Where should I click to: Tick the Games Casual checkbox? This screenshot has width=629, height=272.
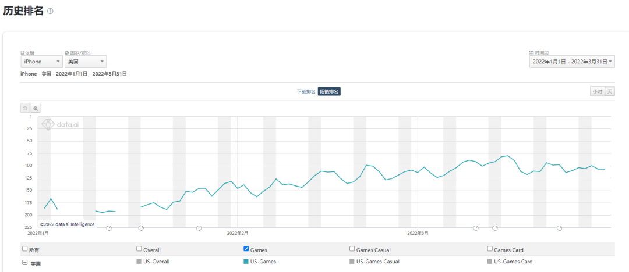(x=352, y=249)
